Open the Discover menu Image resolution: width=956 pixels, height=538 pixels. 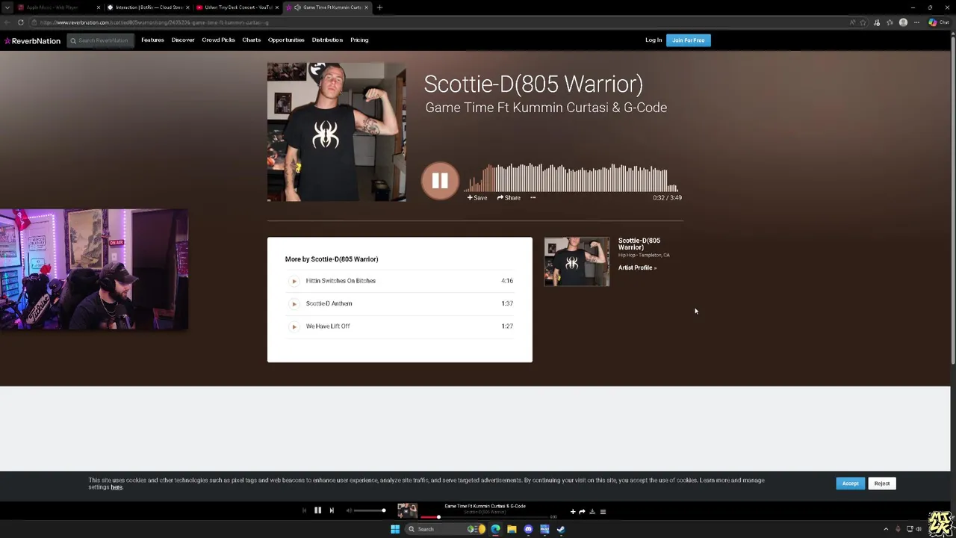click(x=183, y=40)
